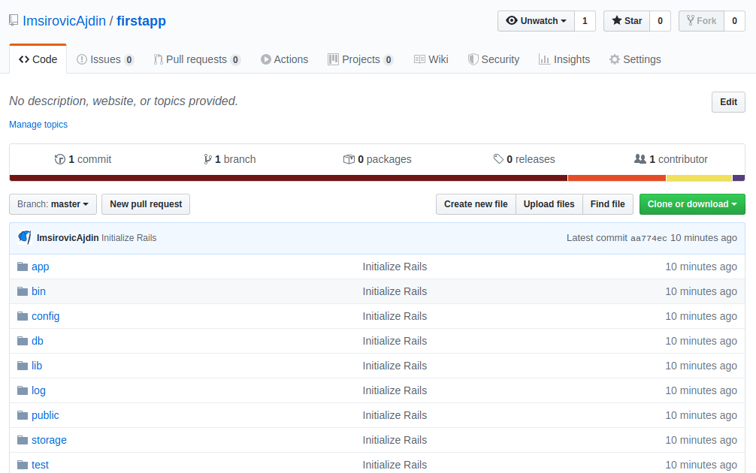756x473 pixels.
Task: Open the Security tab
Action: 494,59
